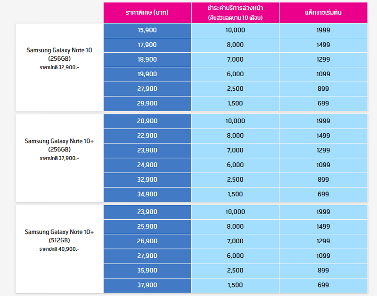
Task: Select the 34,900 special price cell
Action: coord(148,194)
